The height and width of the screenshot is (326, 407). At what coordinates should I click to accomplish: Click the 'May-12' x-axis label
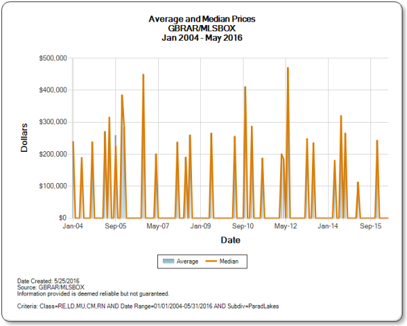click(x=286, y=226)
